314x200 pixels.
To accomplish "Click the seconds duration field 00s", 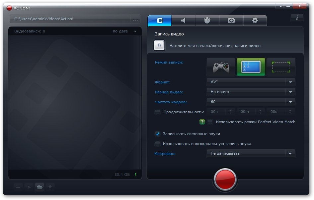I will point(280,112).
